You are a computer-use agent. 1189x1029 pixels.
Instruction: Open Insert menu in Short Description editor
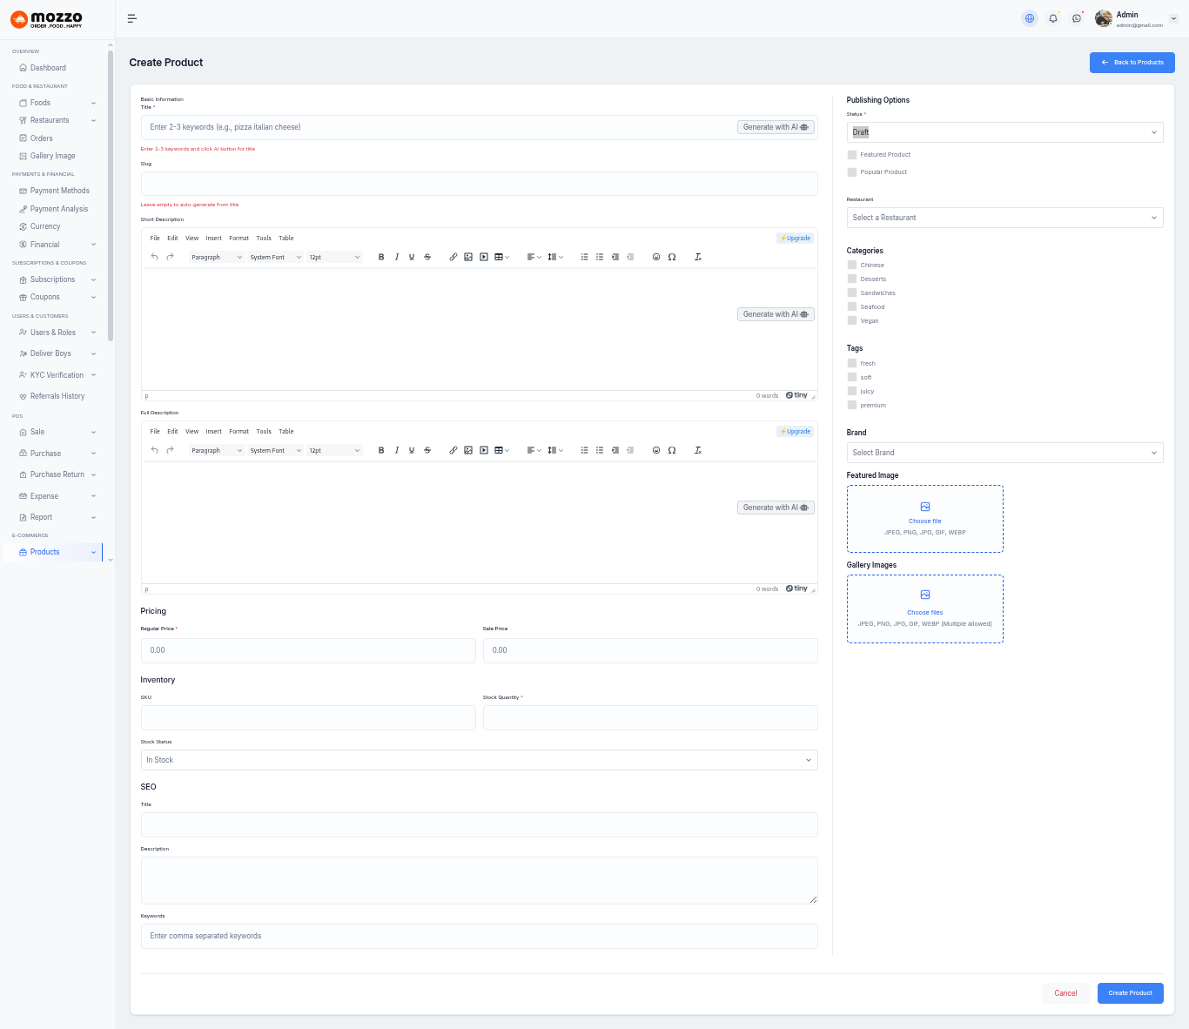213,238
